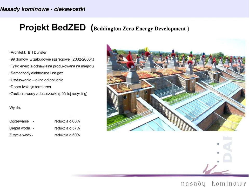Click the header 'Nasady kominowe - ciekawostki'
The image size is (249, 187).
click(43, 9)
